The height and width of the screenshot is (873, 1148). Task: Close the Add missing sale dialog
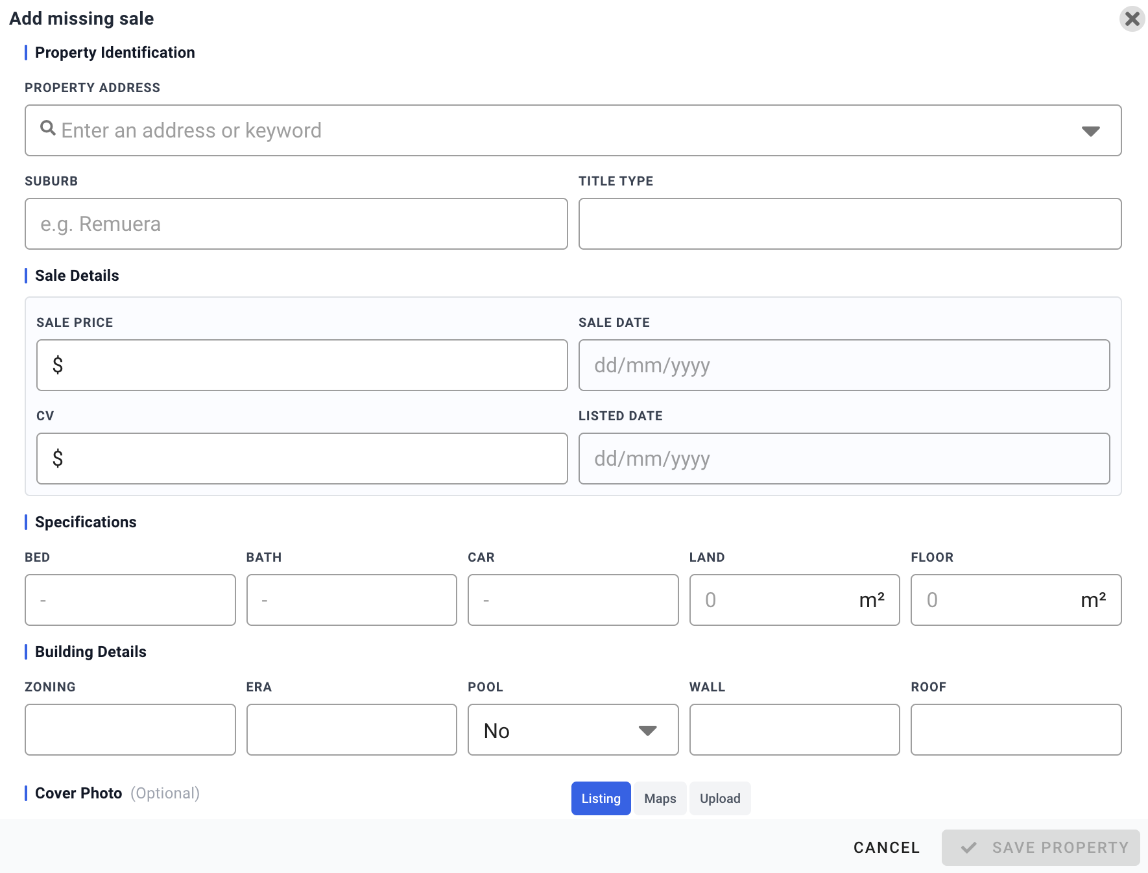click(x=1132, y=19)
